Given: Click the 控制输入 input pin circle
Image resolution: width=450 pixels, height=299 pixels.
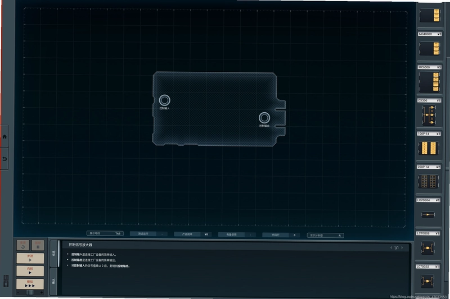Looking at the screenshot, I should [164, 100].
